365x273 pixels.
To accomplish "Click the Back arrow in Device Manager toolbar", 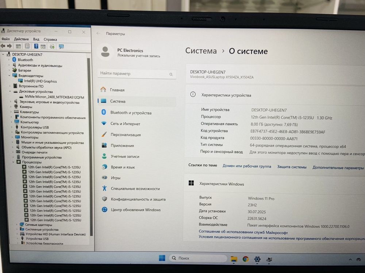I will pos(3,46).
